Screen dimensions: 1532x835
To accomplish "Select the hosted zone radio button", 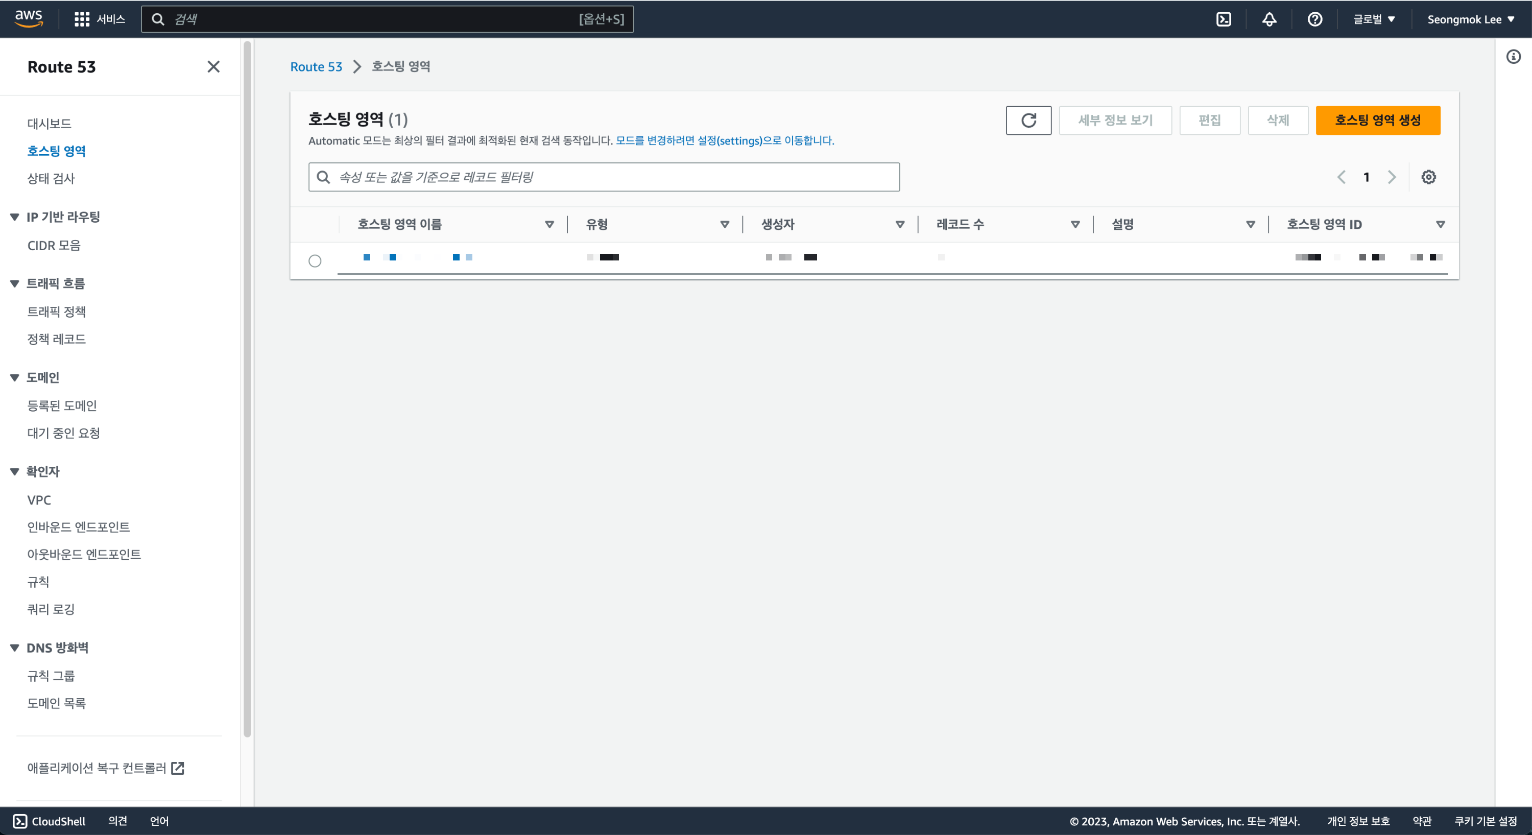I will click(x=315, y=260).
